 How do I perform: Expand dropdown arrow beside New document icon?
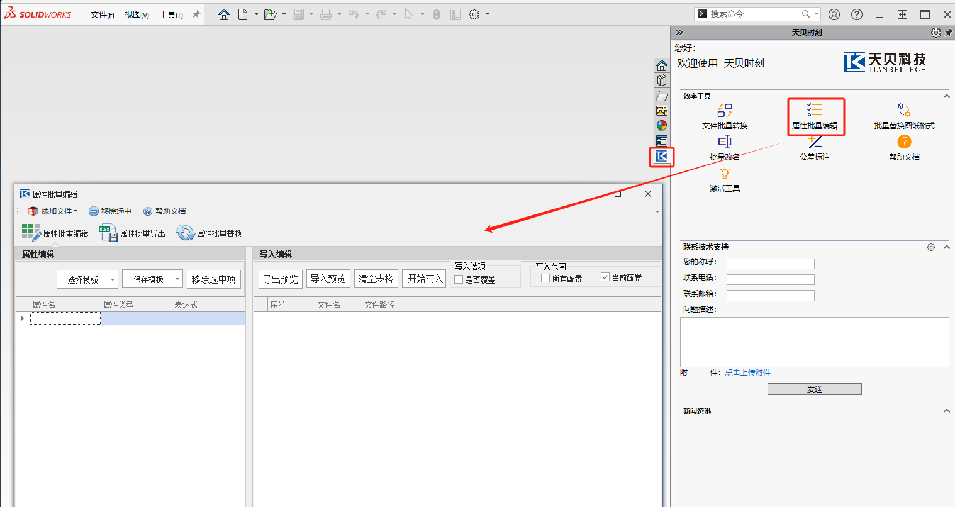click(x=256, y=14)
